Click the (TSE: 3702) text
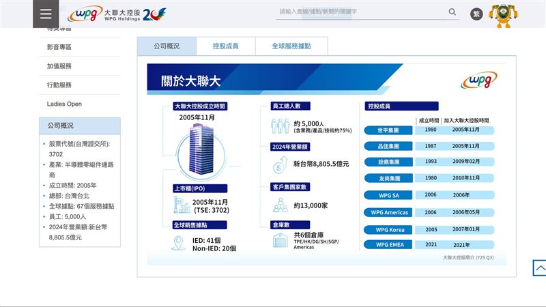 (x=212, y=210)
